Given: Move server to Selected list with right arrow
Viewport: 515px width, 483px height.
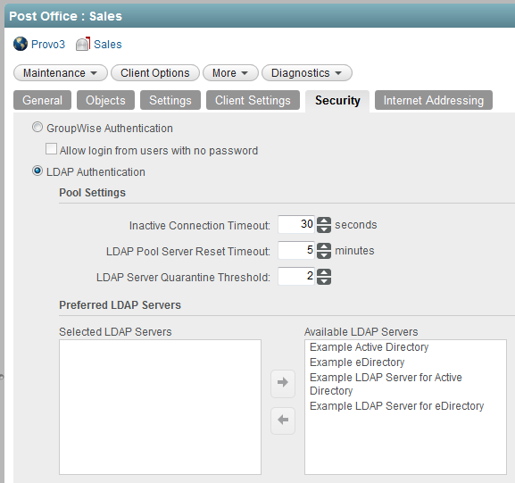Looking at the screenshot, I should (283, 383).
